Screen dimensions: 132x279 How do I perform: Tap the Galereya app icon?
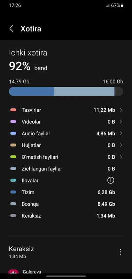[13, 272]
